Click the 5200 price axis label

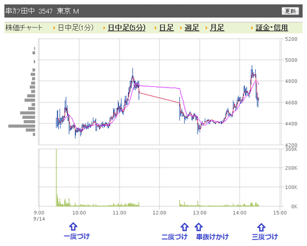pos(291,39)
